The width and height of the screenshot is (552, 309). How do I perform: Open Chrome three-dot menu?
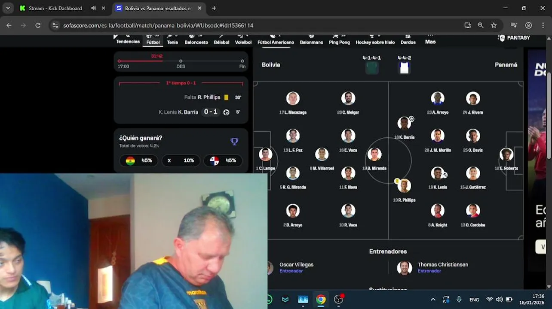tap(542, 25)
